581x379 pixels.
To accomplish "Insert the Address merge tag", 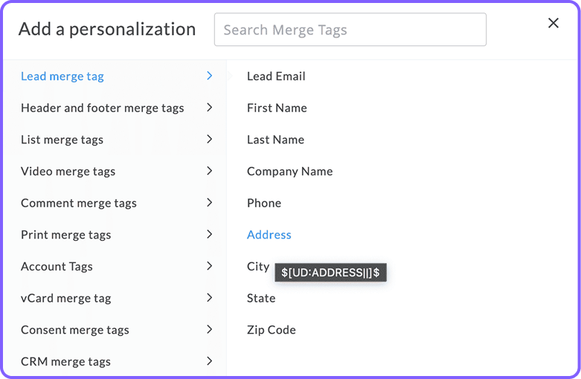I will click(269, 235).
